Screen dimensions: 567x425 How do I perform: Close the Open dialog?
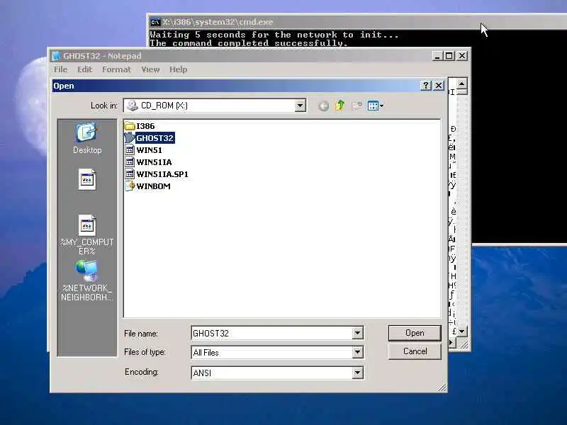tap(439, 86)
